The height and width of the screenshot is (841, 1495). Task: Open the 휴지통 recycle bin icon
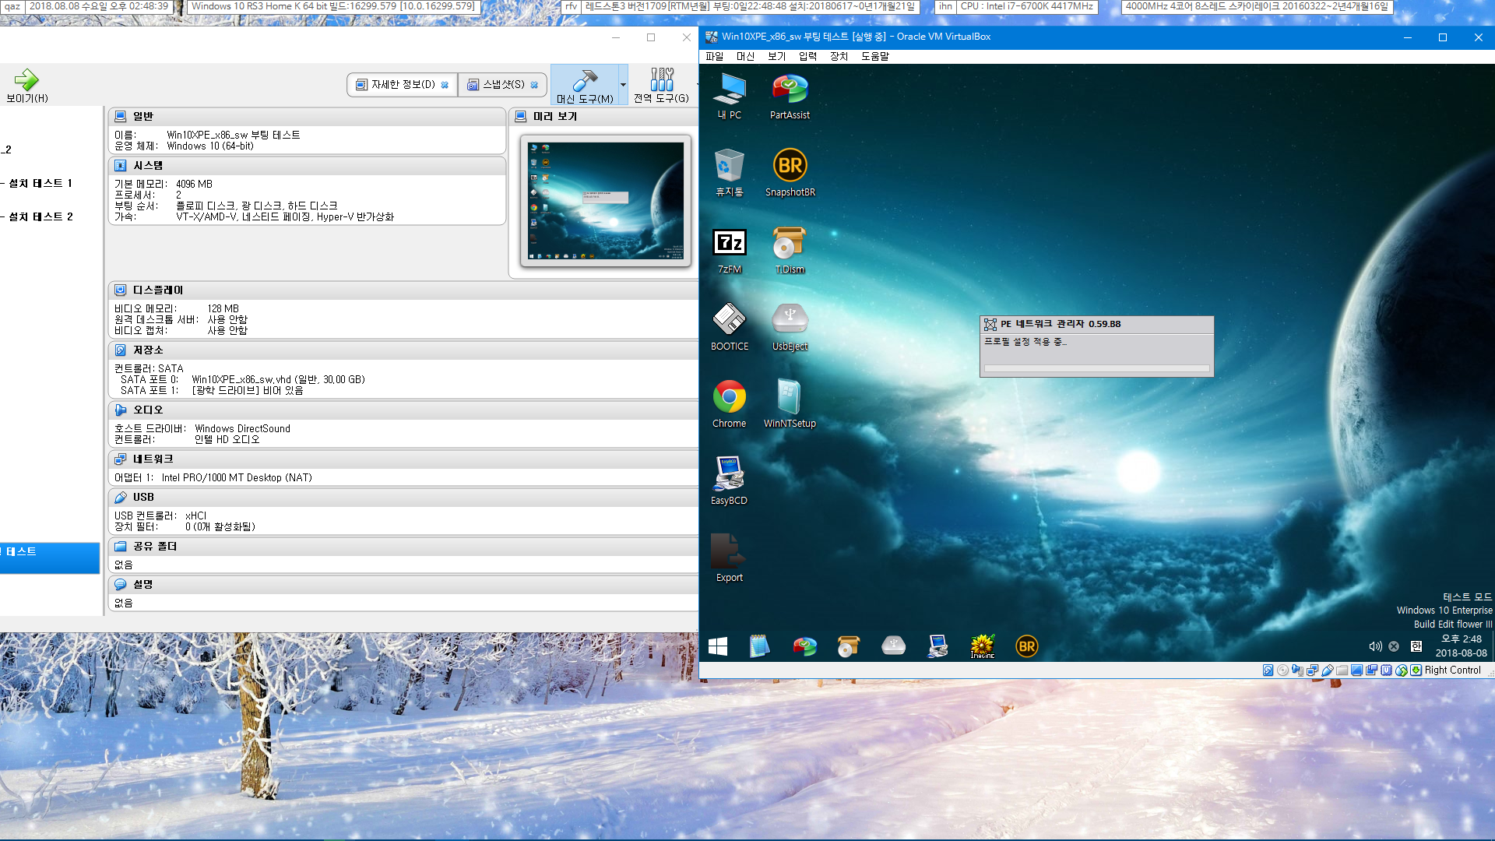coord(730,173)
